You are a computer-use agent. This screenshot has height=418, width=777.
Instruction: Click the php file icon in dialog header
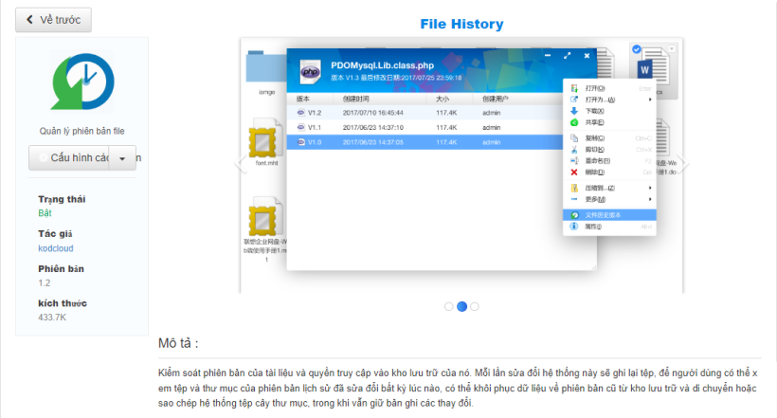click(310, 72)
